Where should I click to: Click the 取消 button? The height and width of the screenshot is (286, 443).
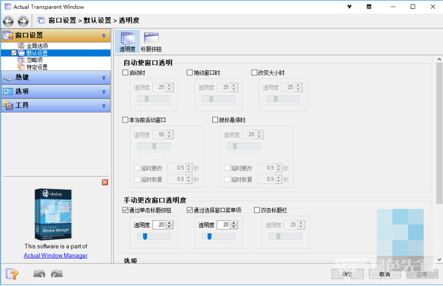coord(384,274)
